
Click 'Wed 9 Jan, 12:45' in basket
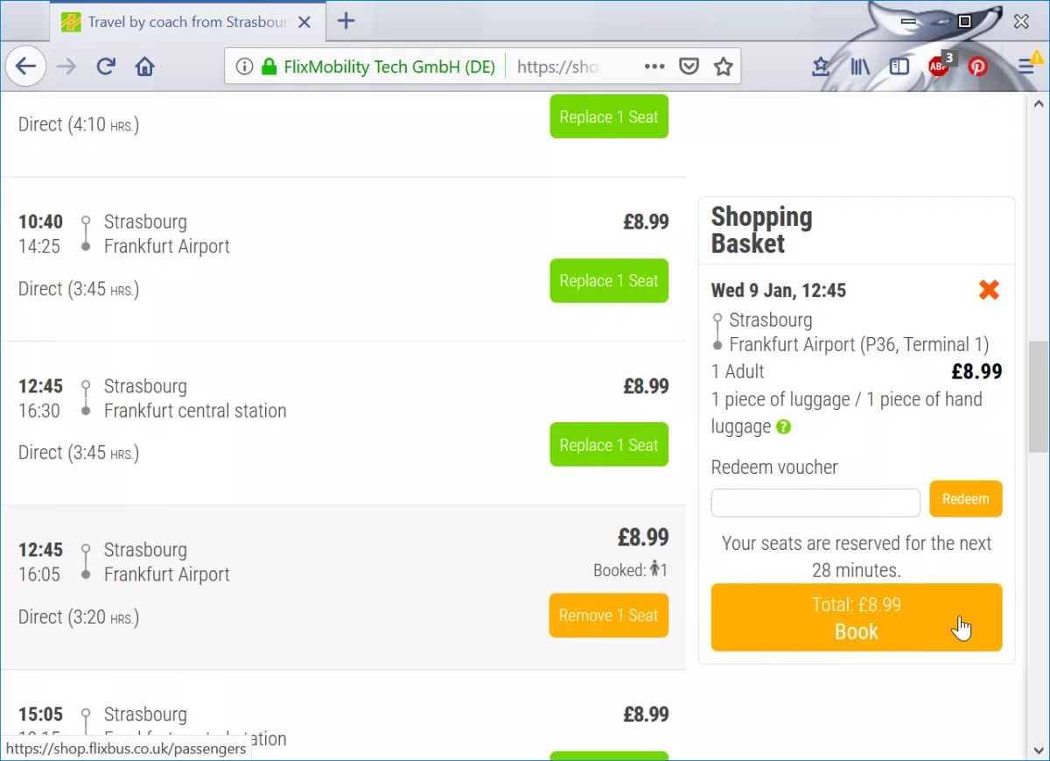pos(779,291)
